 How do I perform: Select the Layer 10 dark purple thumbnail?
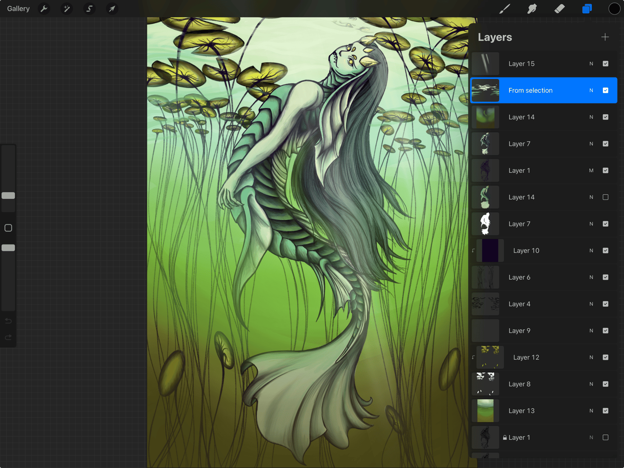point(490,250)
